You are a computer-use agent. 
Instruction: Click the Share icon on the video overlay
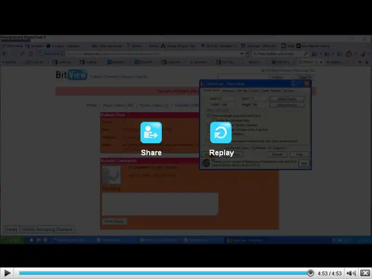pyautogui.click(x=151, y=133)
